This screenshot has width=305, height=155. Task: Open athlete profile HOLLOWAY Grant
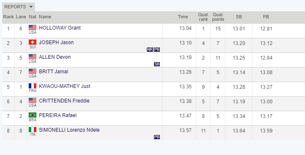[x=60, y=28]
